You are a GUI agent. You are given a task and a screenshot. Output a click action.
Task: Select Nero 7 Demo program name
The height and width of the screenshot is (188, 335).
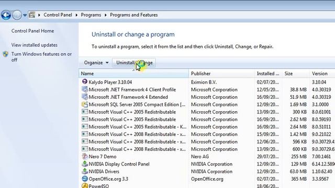[x=103, y=157]
